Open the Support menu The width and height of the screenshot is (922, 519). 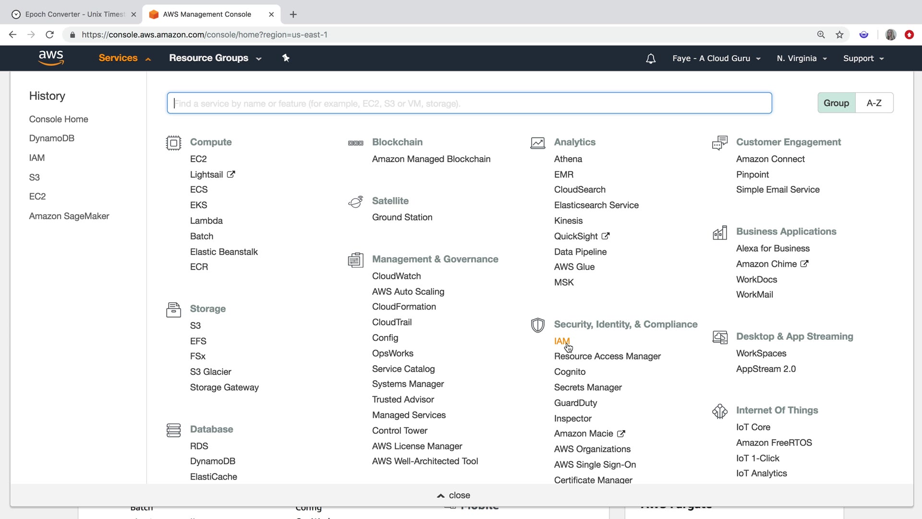pos(863,59)
